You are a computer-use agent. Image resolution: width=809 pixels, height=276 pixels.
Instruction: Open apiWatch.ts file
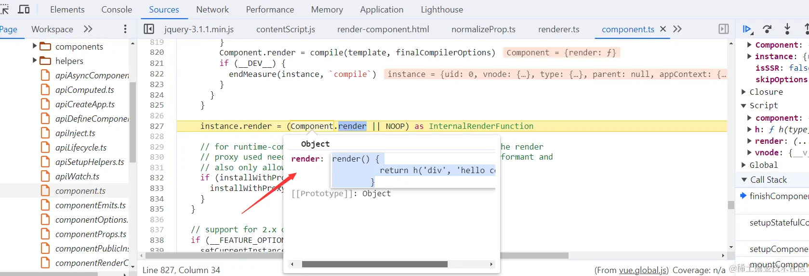77,176
